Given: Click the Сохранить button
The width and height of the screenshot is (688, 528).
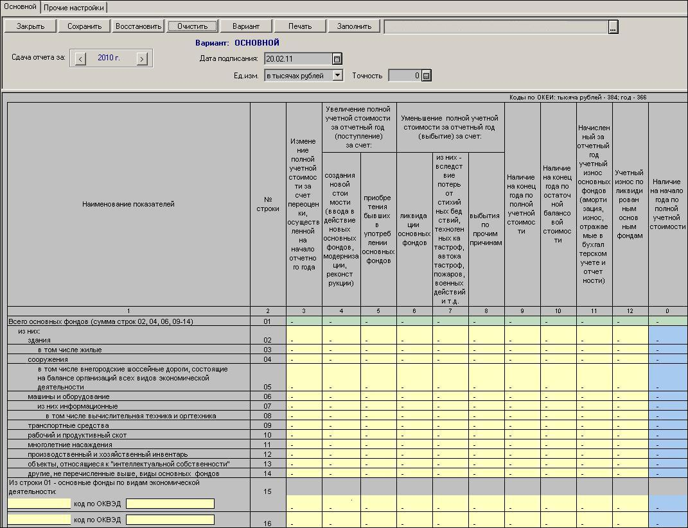Looking at the screenshot, I should [x=84, y=26].
